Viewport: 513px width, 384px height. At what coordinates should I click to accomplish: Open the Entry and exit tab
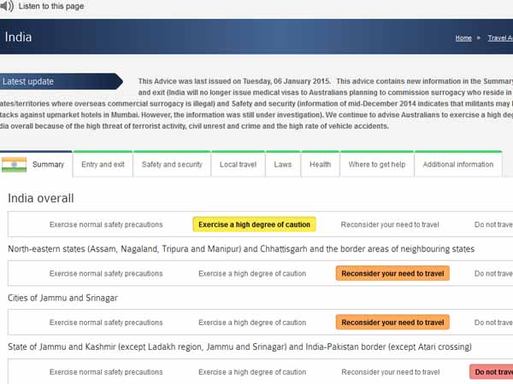coord(103,164)
